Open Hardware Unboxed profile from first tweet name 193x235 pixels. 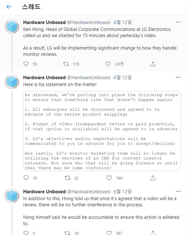coord(44,22)
